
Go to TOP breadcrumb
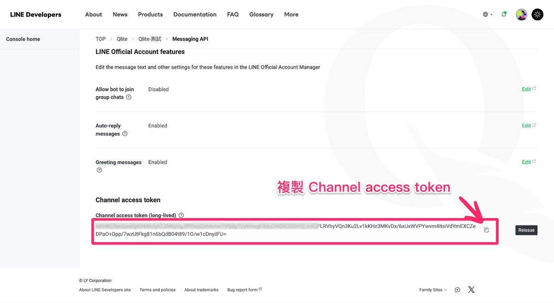[101, 39]
